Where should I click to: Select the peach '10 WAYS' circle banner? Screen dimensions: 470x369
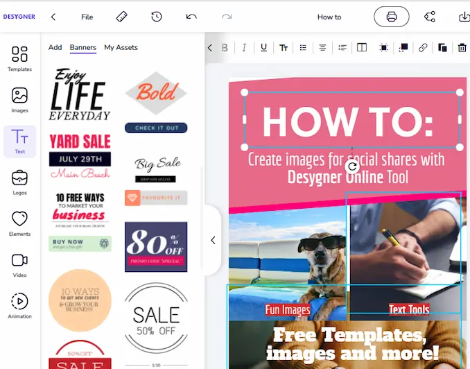(x=80, y=300)
